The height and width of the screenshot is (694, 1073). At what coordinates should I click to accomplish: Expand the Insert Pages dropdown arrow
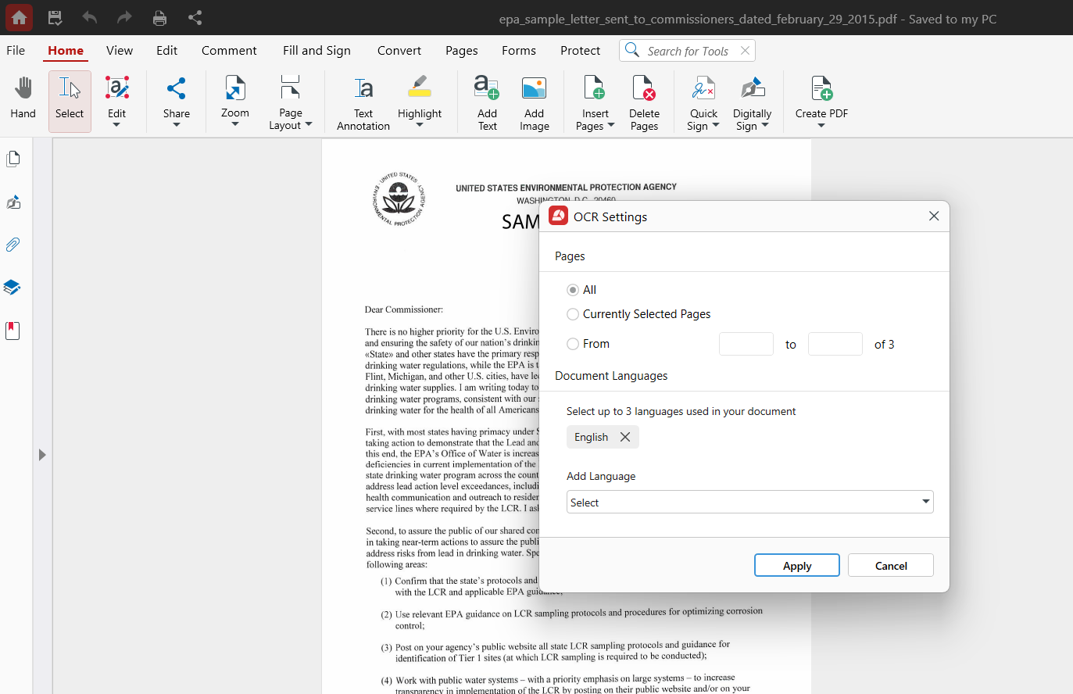[x=611, y=125]
